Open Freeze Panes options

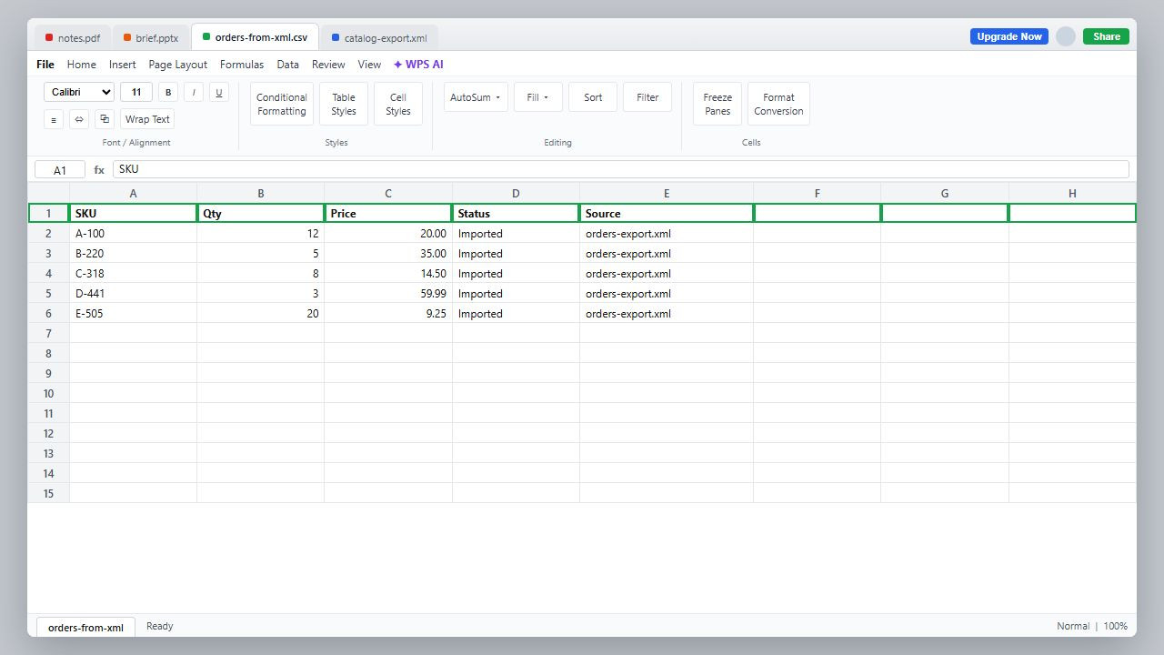(717, 104)
